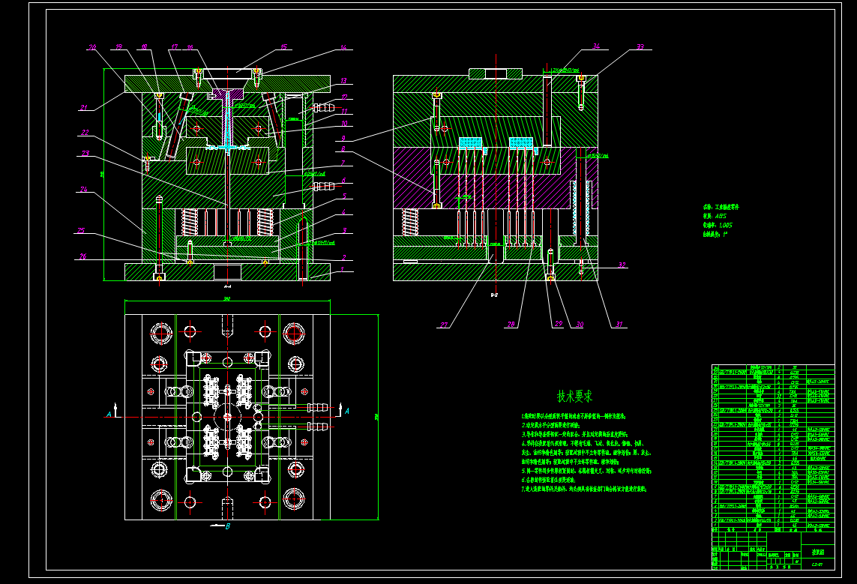
Task: Click part callout number 24
Action: point(84,190)
